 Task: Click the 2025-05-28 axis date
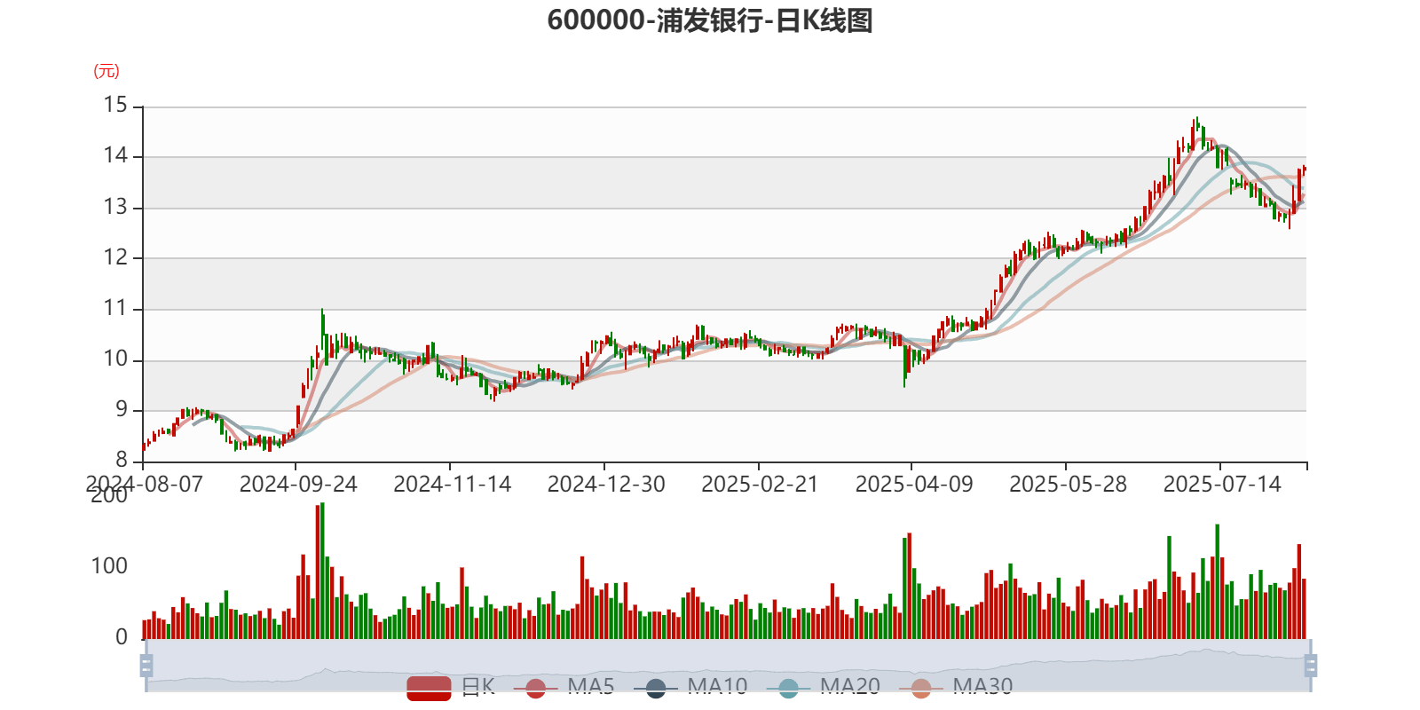tap(1068, 484)
